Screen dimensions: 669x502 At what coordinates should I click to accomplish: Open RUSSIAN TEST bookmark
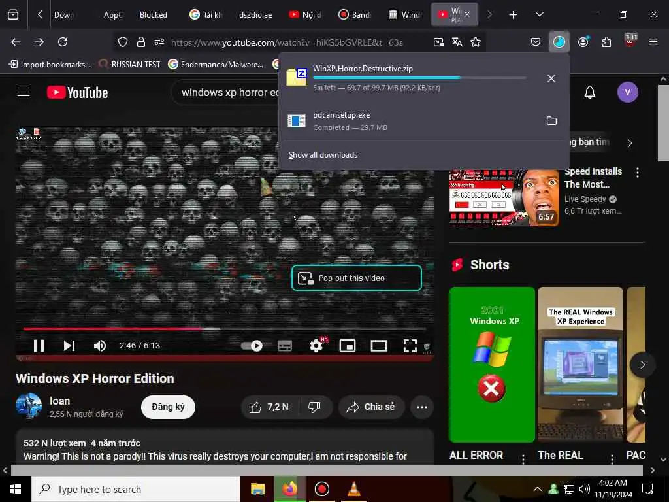[129, 65]
